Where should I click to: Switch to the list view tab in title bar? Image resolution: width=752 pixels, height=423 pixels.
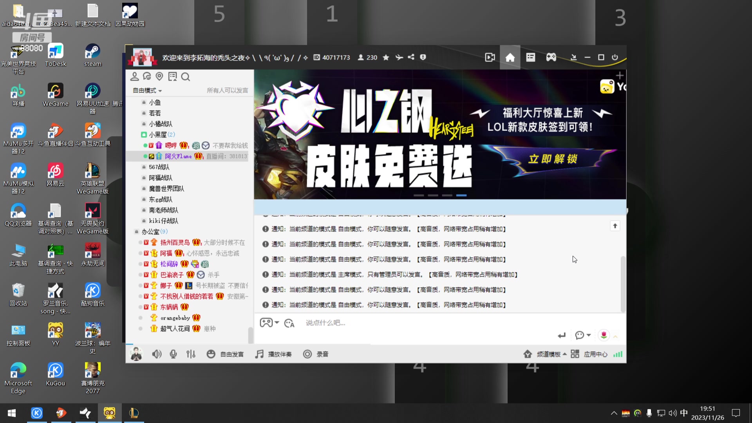click(x=530, y=57)
